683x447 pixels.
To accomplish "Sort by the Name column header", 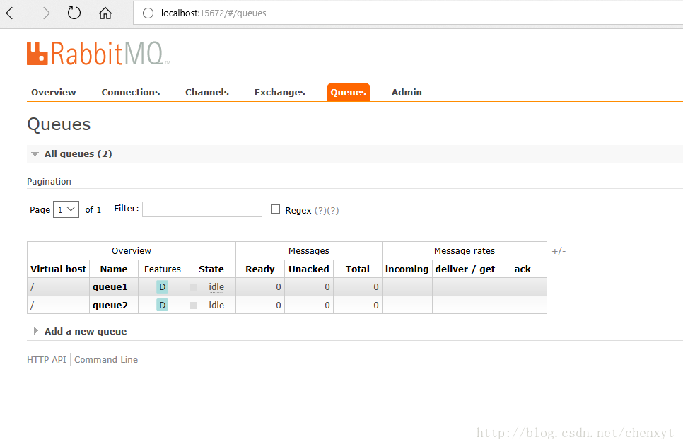I will coord(114,269).
